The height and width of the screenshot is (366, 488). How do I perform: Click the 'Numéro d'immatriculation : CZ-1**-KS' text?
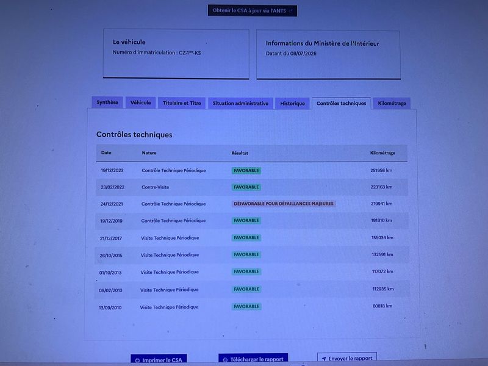pyautogui.click(x=157, y=52)
